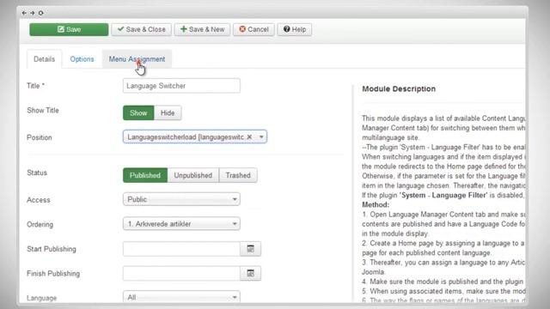Switch to the Options tab
Screen dimensions: 550x309
pyautogui.click(x=82, y=59)
